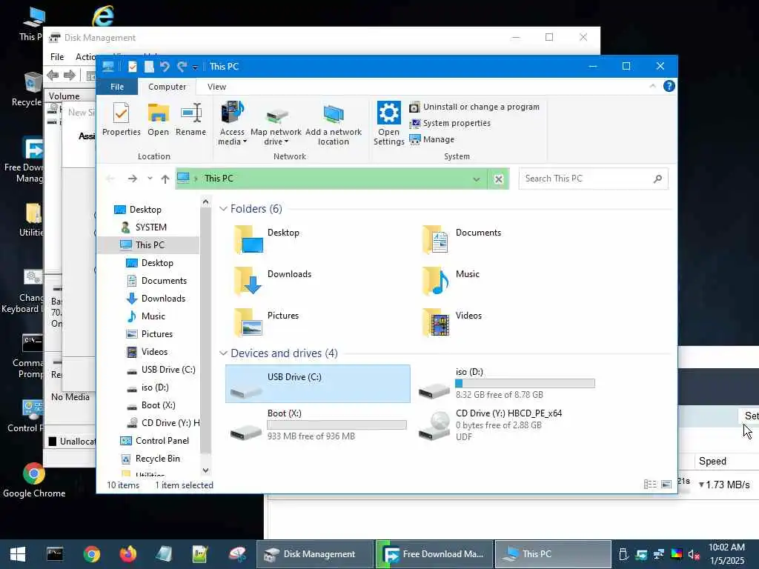Click the navigation pane scroll-down arrow
This screenshot has width=759, height=569.
click(205, 470)
